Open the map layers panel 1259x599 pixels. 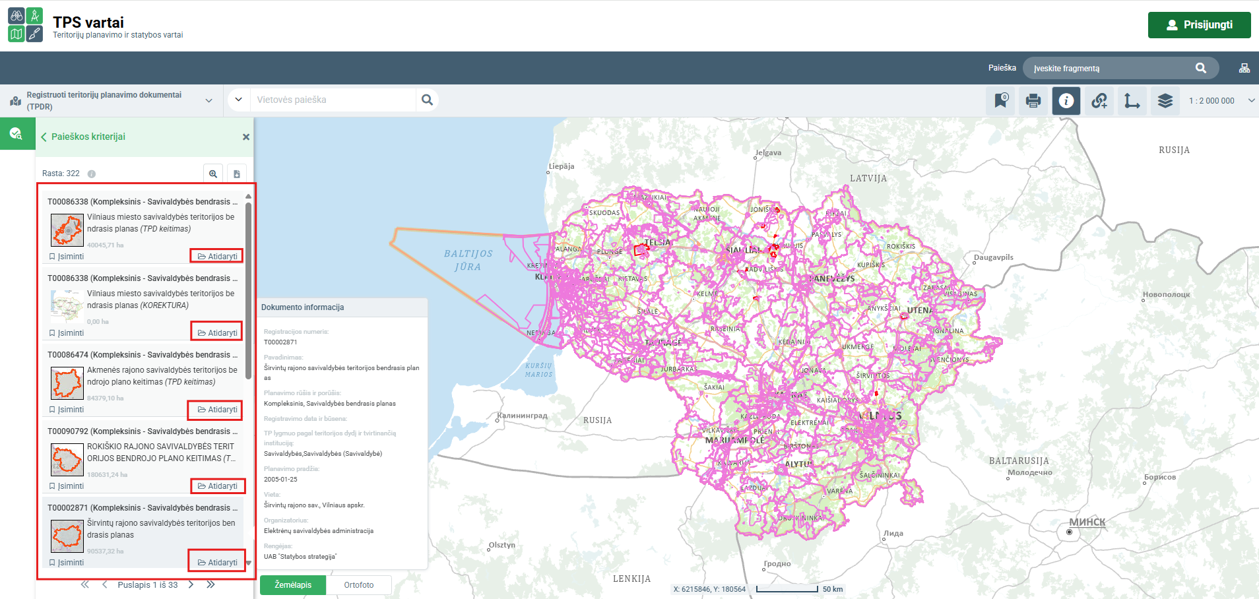pyautogui.click(x=1165, y=101)
